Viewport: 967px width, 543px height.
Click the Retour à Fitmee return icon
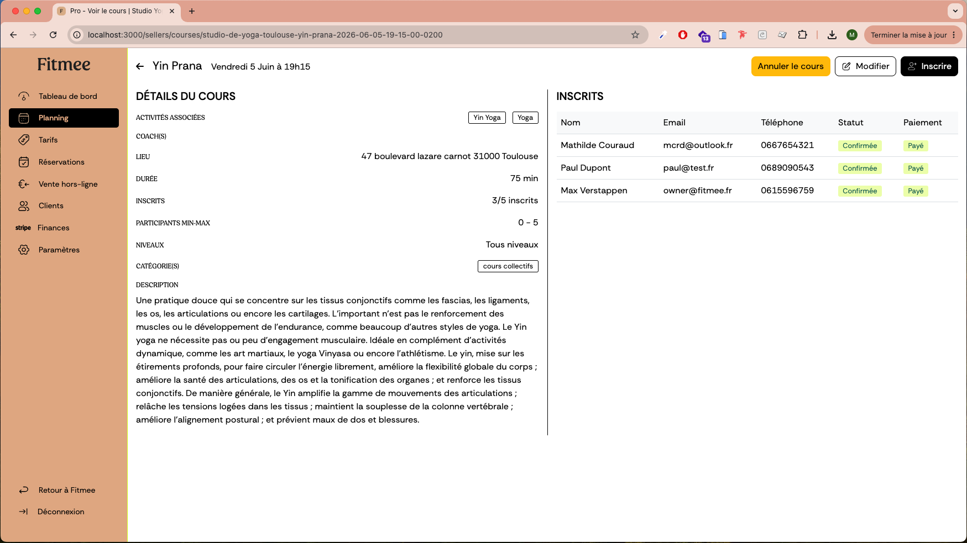(x=24, y=490)
